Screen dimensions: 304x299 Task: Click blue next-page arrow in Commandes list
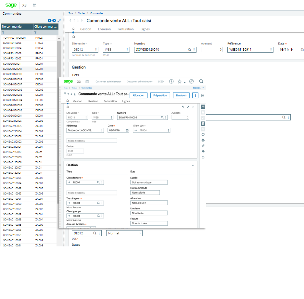point(54,20)
